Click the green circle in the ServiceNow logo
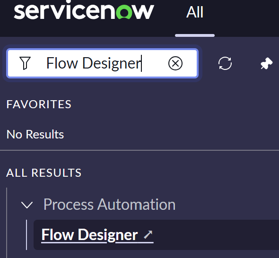 124,11
